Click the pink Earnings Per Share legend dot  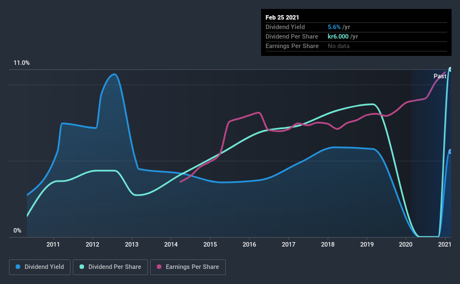(x=159, y=267)
